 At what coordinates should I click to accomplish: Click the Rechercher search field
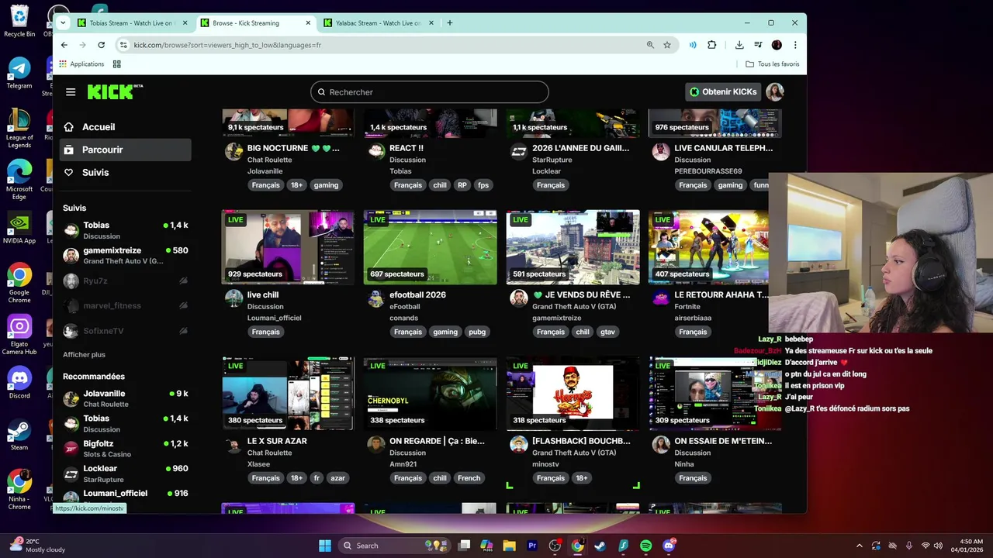point(430,92)
